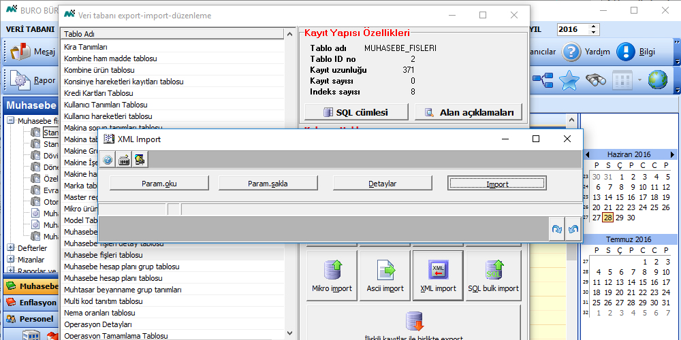Screen dimensions: 681x340
Task: Select June 28 in Haziran 2016 calendar
Action: [x=608, y=218]
